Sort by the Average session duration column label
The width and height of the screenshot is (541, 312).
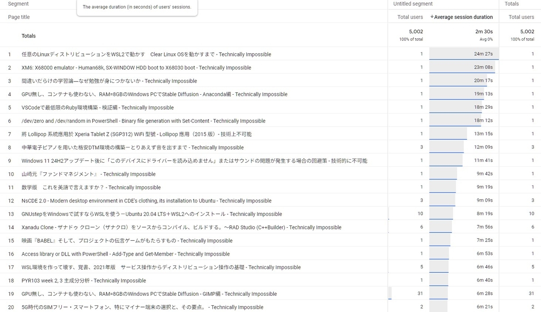tap(463, 17)
